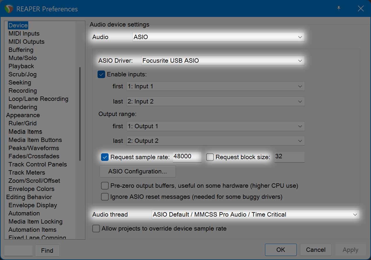
Task: Confirm settings with OK button
Action: 281,250
